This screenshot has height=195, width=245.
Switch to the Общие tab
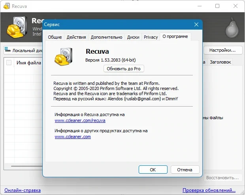pyautogui.click(x=55, y=37)
